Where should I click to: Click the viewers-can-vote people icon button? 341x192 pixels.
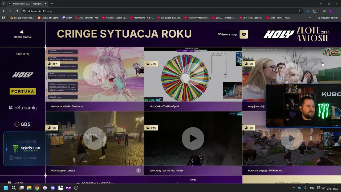pos(244,34)
